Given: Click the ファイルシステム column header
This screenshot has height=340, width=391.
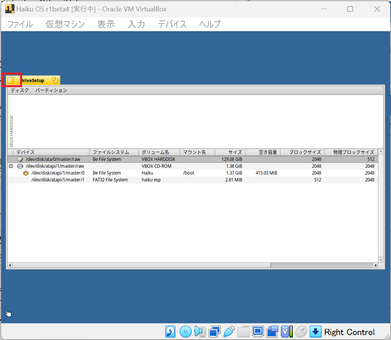Looking at the screenshot, I should (114, 152).
